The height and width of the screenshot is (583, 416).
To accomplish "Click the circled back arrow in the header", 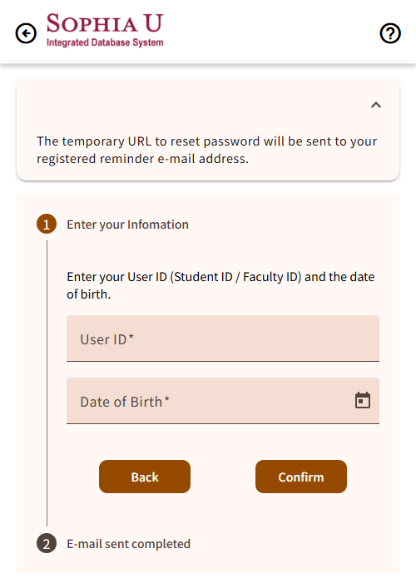I will (26, 33).
